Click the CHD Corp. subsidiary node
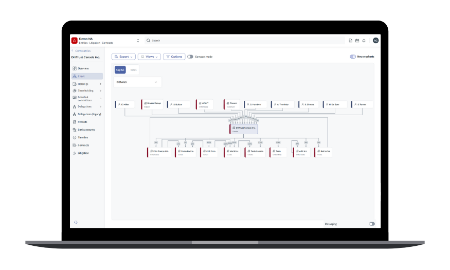This screenshot has width=450, height=270. [209, 152]
